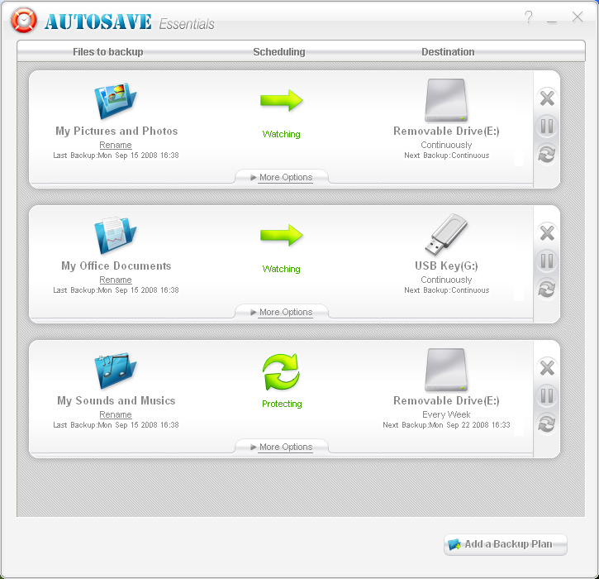
Task: Refresh the My Office Documents backup now
Action: pos(546,289)
